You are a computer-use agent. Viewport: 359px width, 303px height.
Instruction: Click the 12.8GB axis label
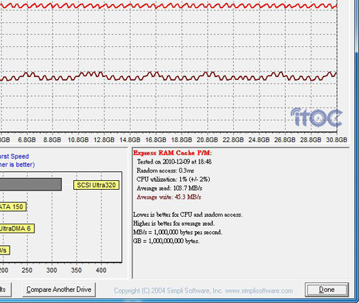click(104, 139)
